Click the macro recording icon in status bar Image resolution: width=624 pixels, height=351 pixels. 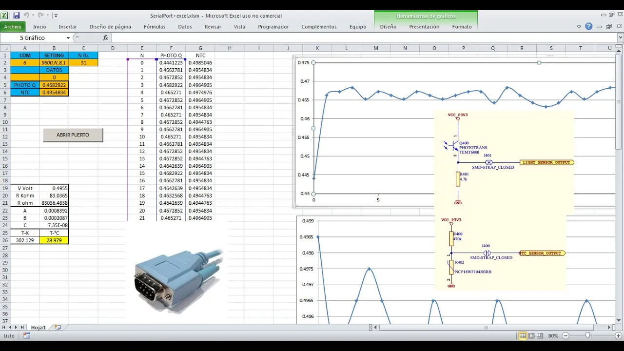tap(26, 336)
